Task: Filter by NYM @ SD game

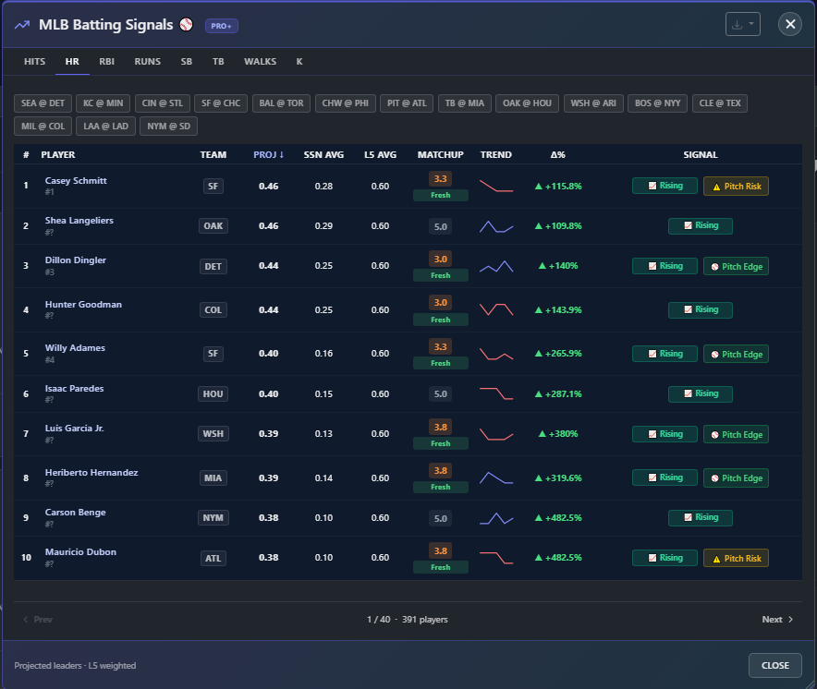Action: tap(169, 126)
